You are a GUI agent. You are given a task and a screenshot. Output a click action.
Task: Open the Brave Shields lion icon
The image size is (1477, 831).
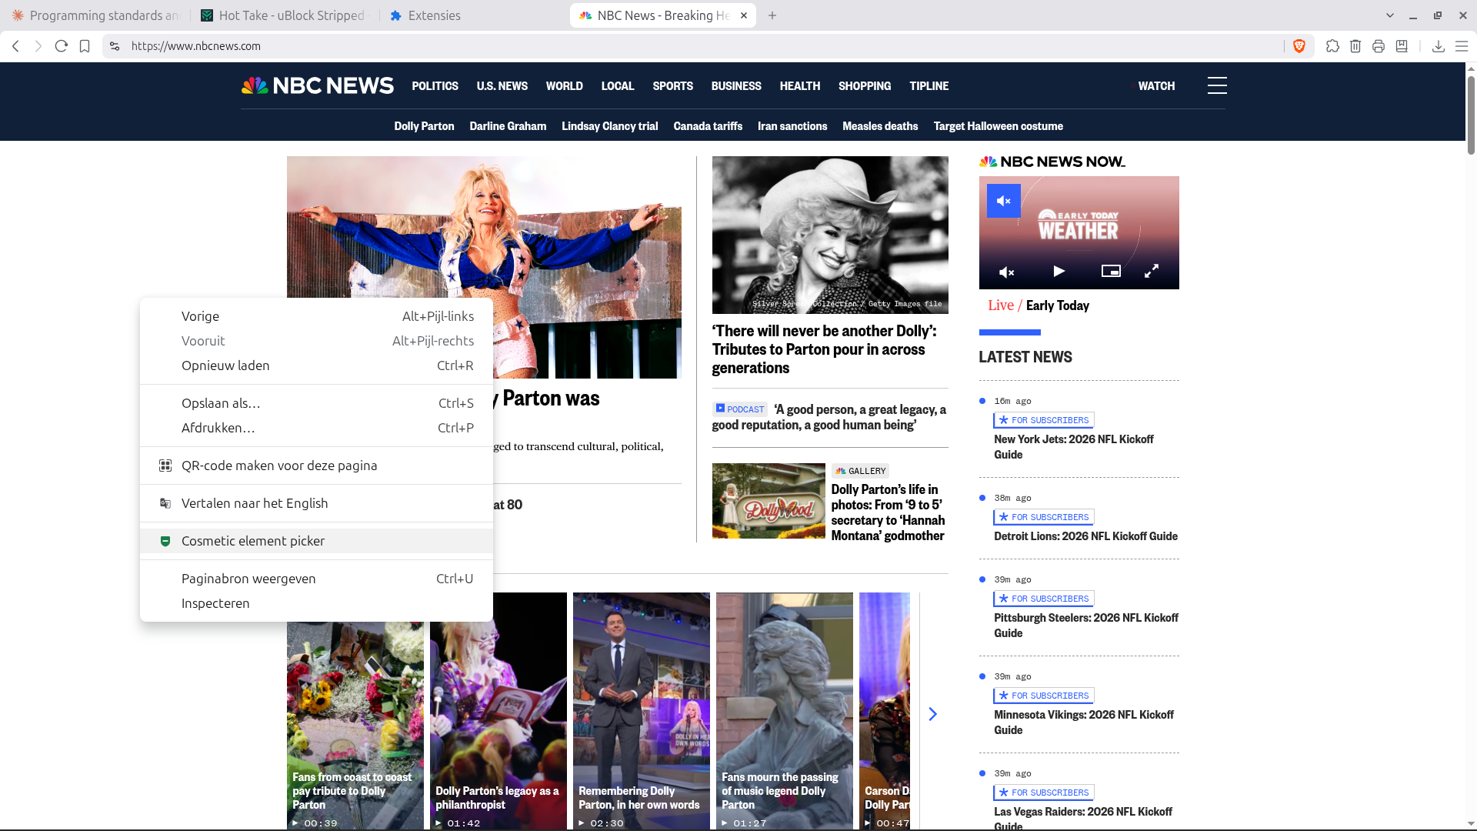(x=1299, y=46)
